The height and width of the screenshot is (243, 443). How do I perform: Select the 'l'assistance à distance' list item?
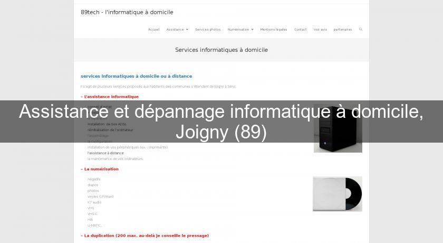tap(105, 153)
